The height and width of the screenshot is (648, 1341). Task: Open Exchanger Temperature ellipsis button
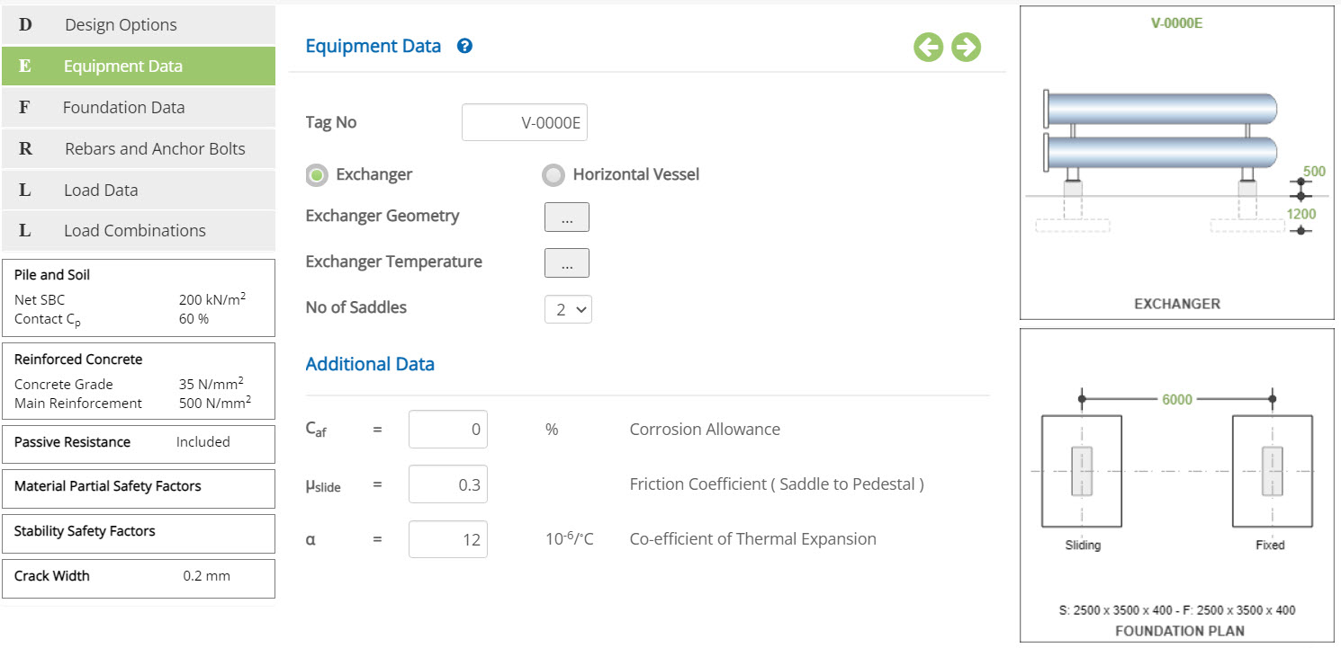pos(567,263)
